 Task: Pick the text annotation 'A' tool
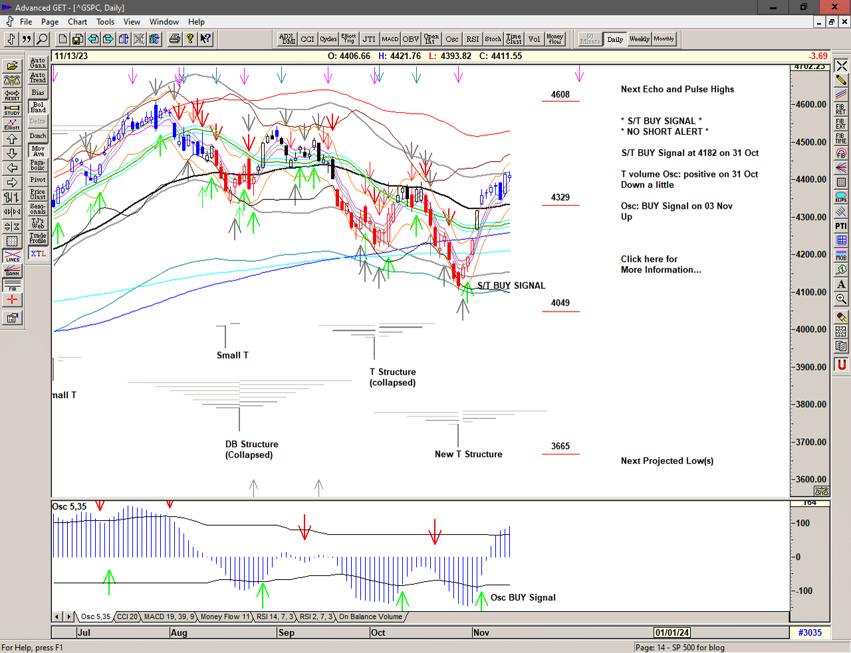pyautogui.click(x=841, y=284)
